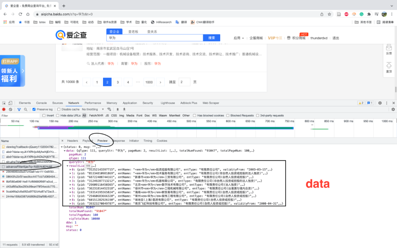Click DevTools inspect element icon
Viewport: 397px width, 248px height.
click(4, 103)
